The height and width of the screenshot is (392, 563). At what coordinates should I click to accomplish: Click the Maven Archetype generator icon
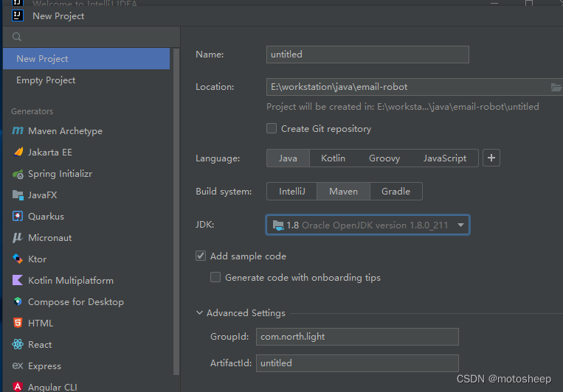(18, 130)
